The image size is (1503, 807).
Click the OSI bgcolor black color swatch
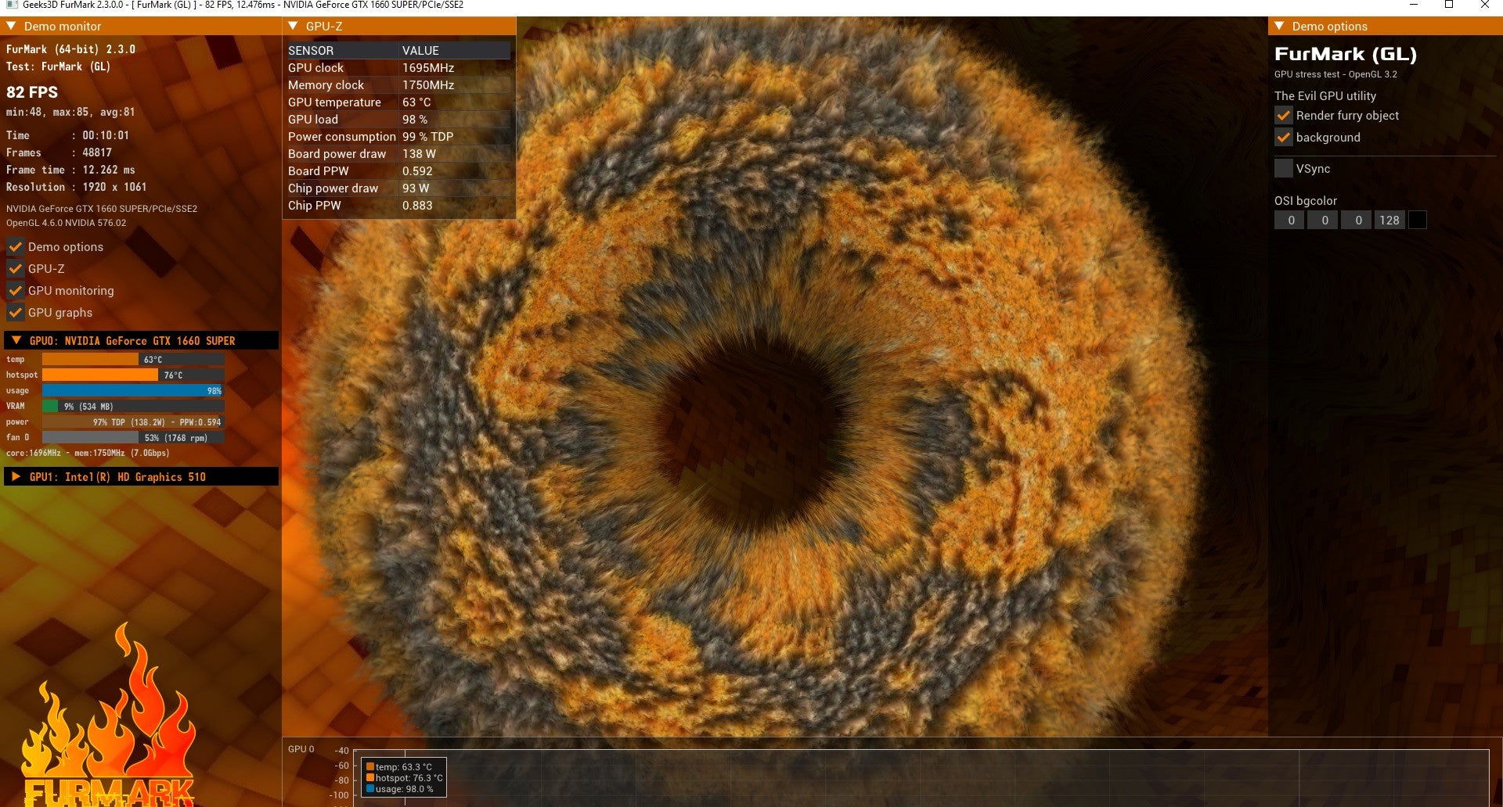[1417, 221]
